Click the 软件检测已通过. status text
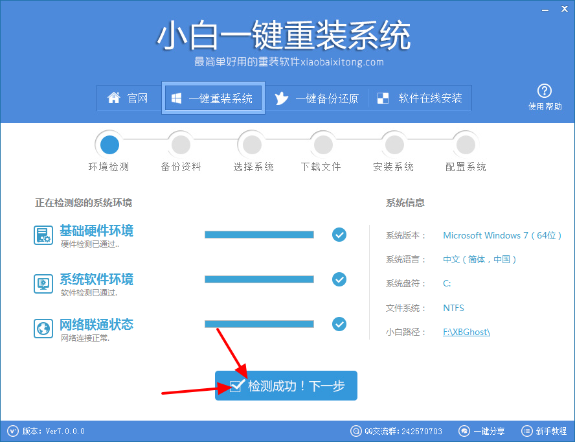 click(x=89, y=293)
